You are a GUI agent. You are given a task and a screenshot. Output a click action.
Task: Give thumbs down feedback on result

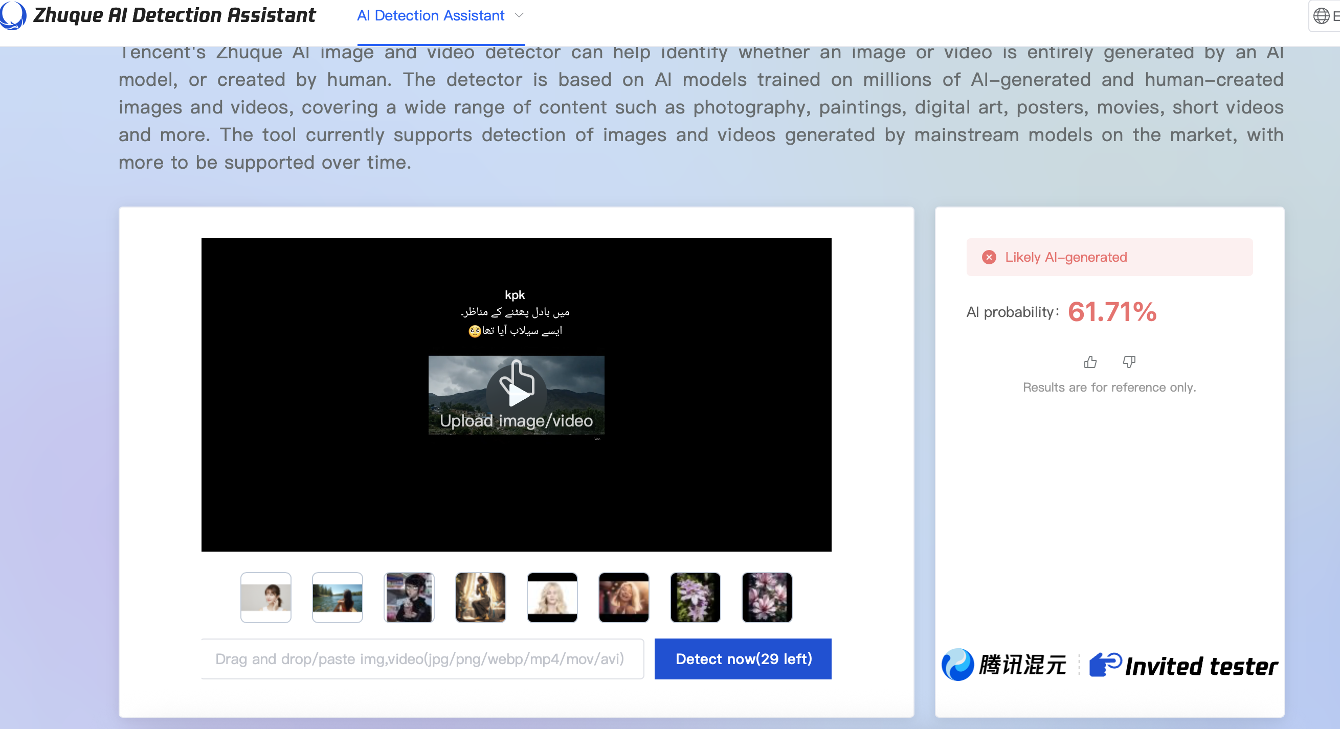(1129, 362)
